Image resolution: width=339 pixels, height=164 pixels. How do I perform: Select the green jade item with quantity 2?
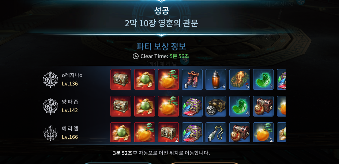(263, 79)
